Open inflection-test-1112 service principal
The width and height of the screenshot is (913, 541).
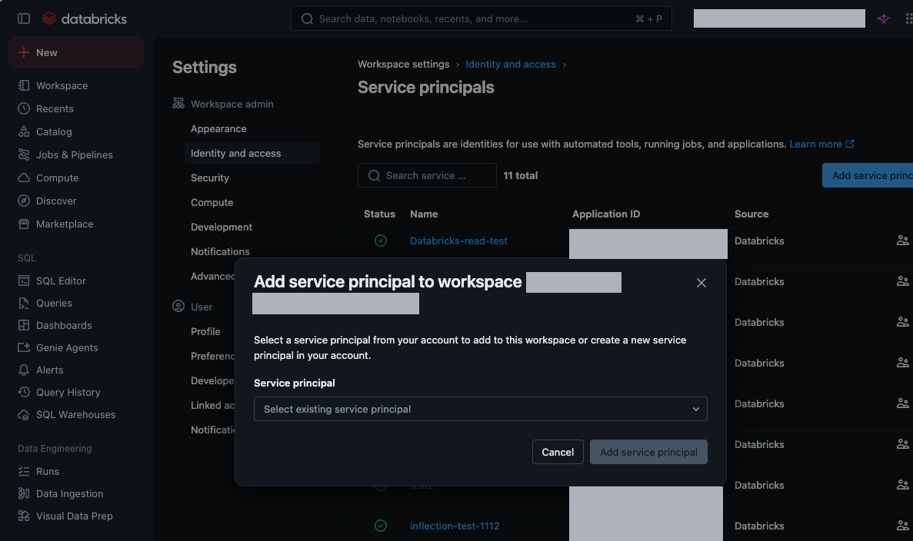[x=454, y=526]
